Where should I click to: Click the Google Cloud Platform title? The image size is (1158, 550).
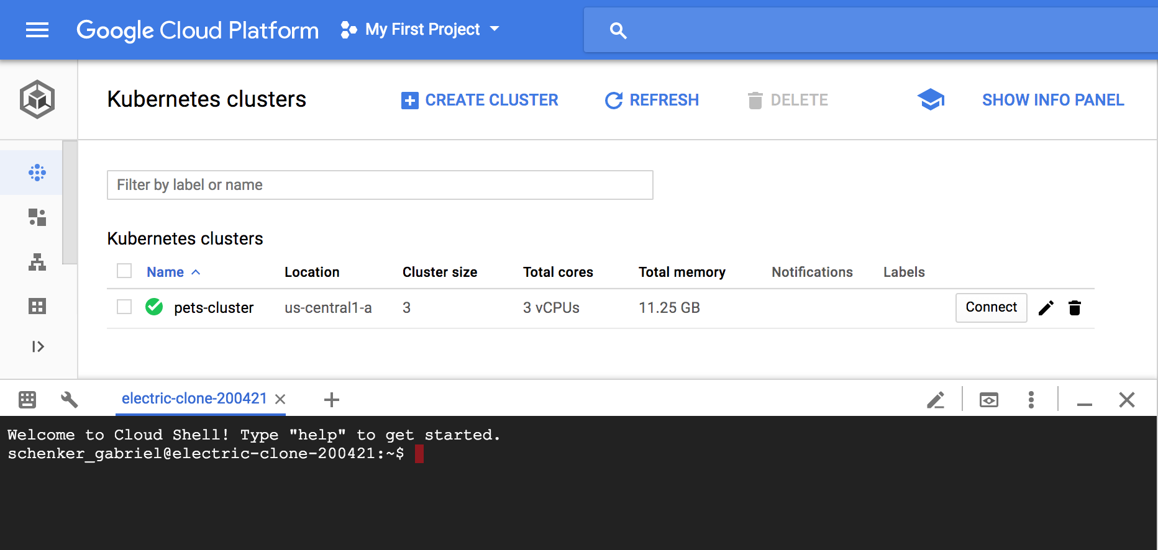198,30
